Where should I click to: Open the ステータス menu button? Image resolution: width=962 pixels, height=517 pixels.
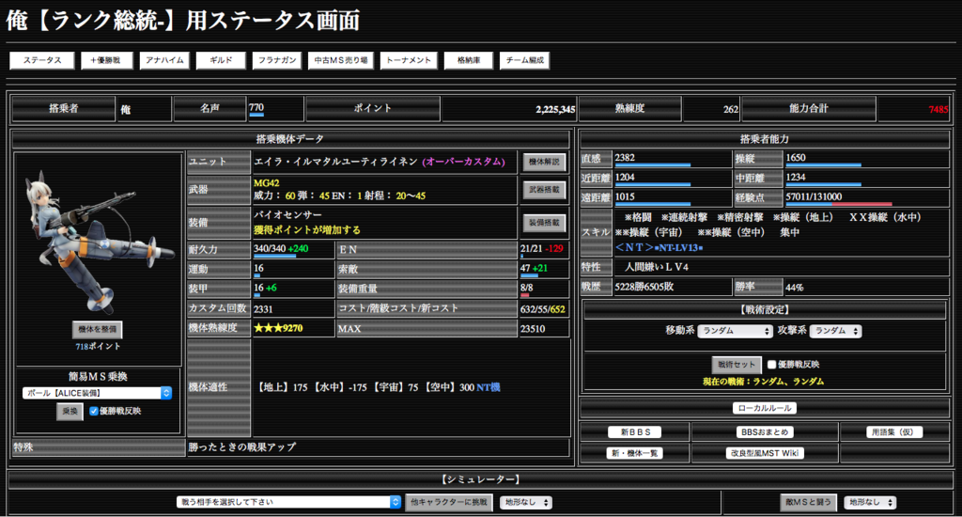(x=42, y=60)
